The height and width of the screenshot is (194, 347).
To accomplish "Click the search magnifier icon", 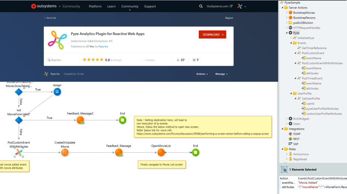I will click(201, 6).
